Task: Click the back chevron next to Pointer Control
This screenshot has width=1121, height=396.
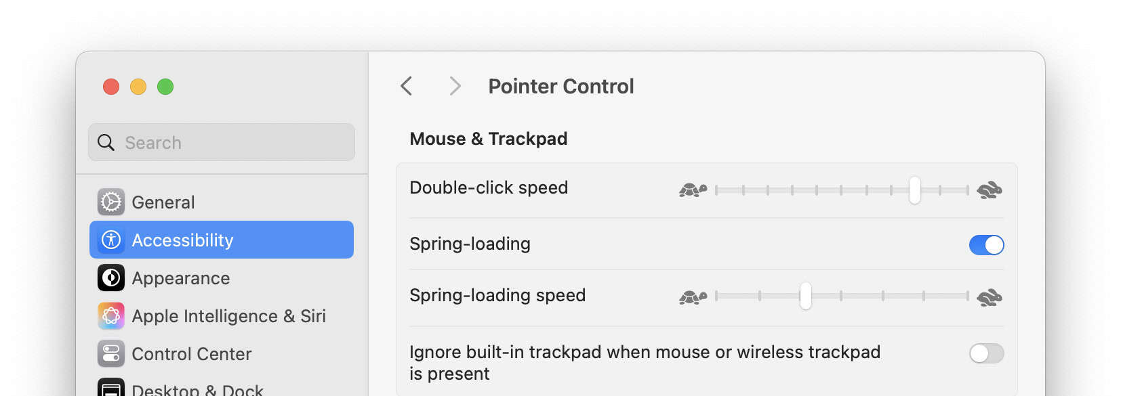Action: (407, 87)
